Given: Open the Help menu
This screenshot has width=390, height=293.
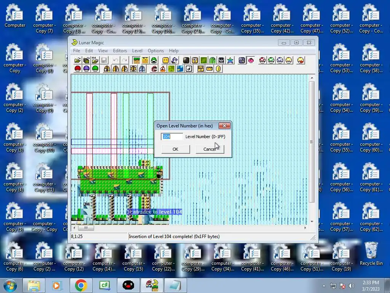Looking at the screenshot, I should 174,51.
